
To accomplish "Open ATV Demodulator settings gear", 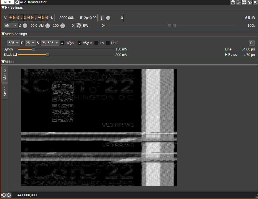I will 17,2.
